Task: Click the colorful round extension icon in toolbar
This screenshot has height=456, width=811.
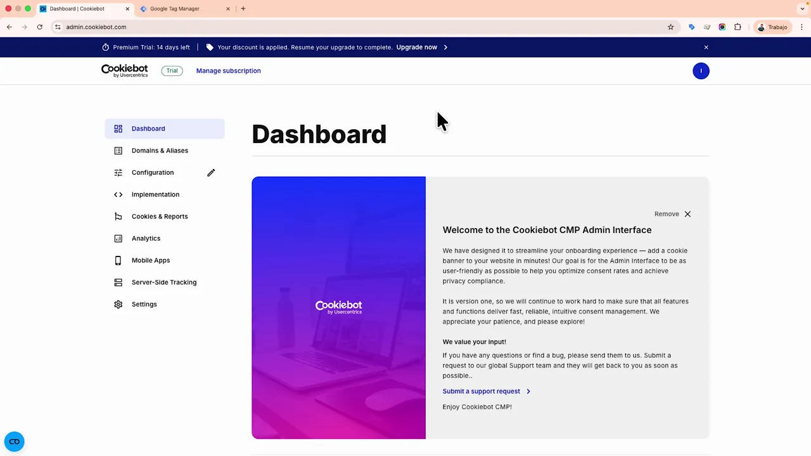Action: (722, 27)
